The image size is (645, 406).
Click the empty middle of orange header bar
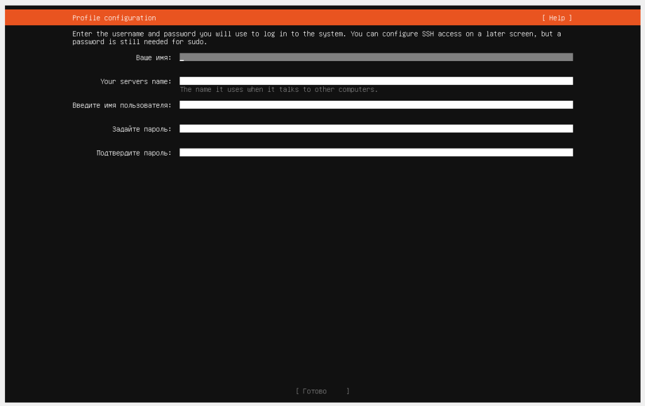pyautogui.click(x=346, y=18)
